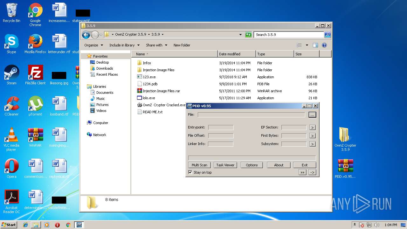This screenshot has height=229, width=407.
Task: Select Network in the navigation pane
Action: (x=100, y=135)
